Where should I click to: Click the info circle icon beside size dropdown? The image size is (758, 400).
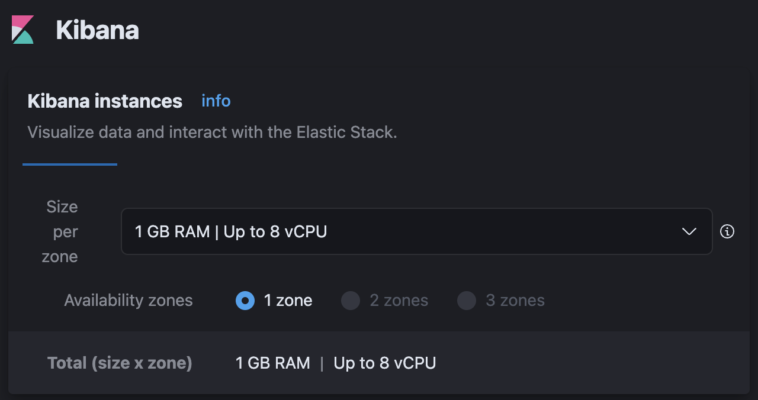coord(727,231)
